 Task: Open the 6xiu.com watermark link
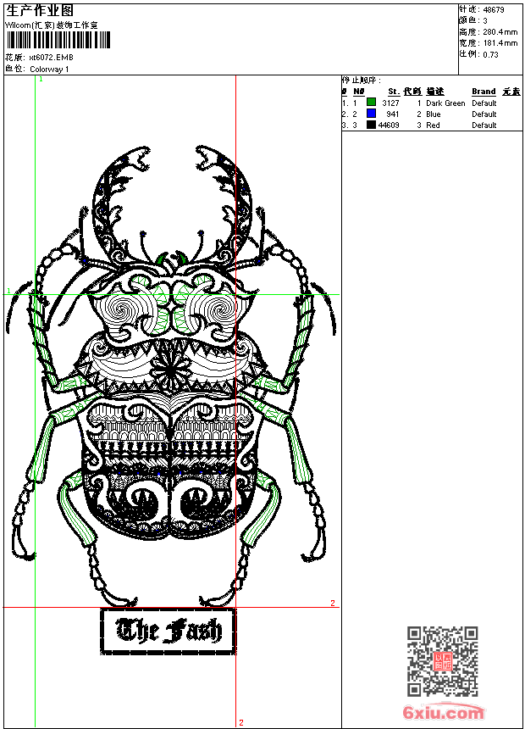point(444,713)
